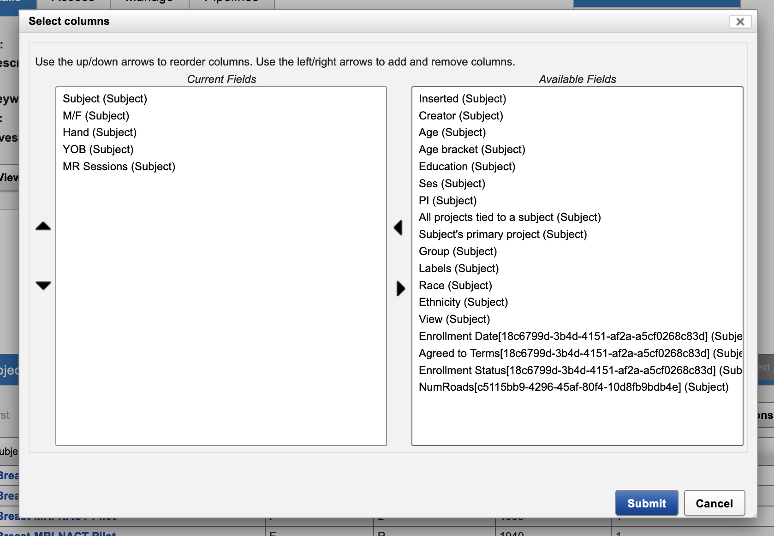Close the Select columns dialog

point(740,22)
